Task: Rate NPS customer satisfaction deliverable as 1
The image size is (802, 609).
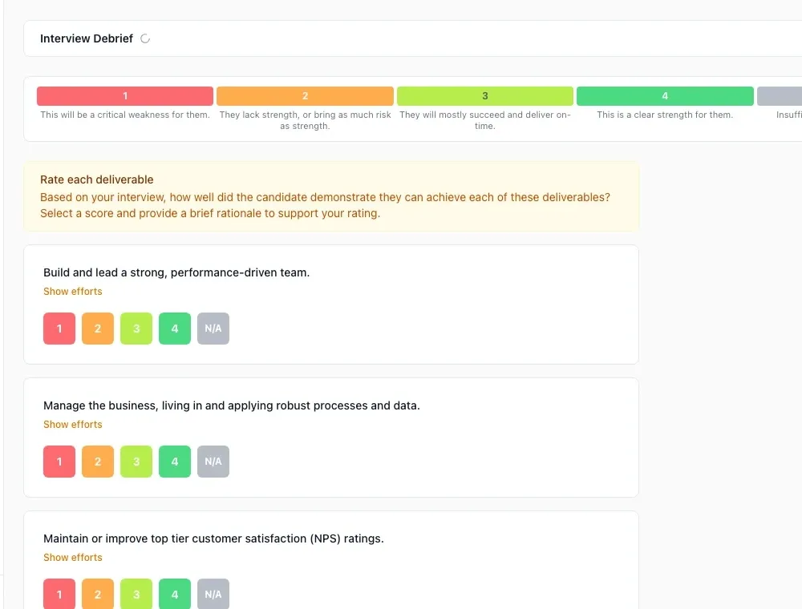Action: [x=59, y=594]
